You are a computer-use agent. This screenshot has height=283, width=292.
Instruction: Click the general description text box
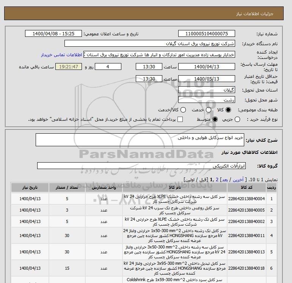tap(140, 140)
